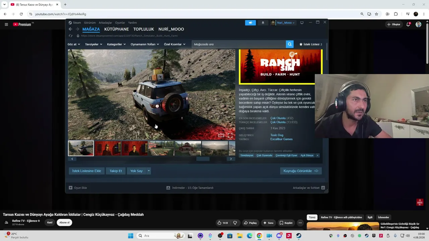Open Microsoft Edge from the taskbar
This screenshot has width=429, height=241.
coord(250,236)
